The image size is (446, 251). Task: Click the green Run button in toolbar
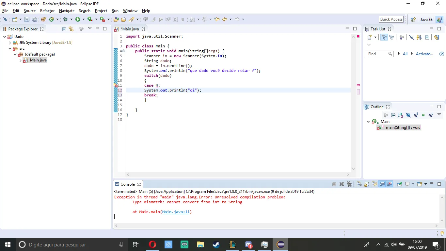pos(78,19)
